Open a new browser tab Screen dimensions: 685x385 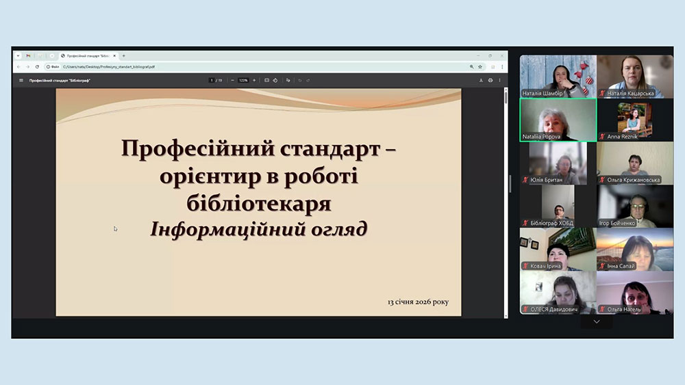(x=124, y=55)
